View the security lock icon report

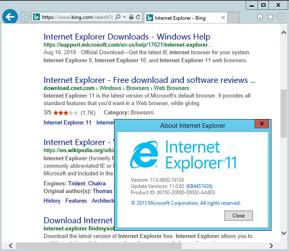131,17
